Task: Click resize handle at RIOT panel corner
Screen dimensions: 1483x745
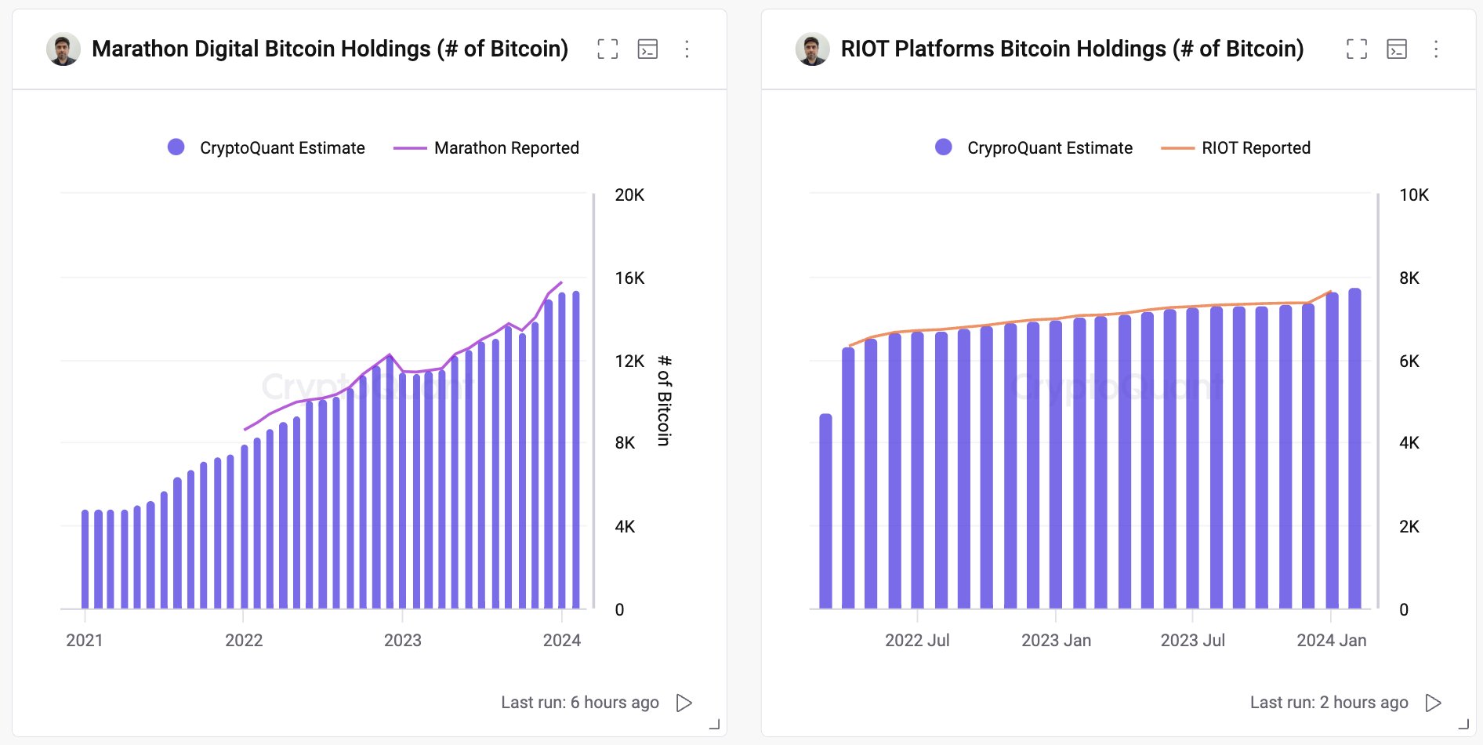Action: point(1463,725)
